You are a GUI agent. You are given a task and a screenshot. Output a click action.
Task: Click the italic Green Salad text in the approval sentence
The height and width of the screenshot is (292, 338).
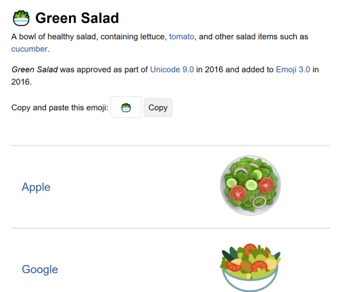tap(34, 70)
